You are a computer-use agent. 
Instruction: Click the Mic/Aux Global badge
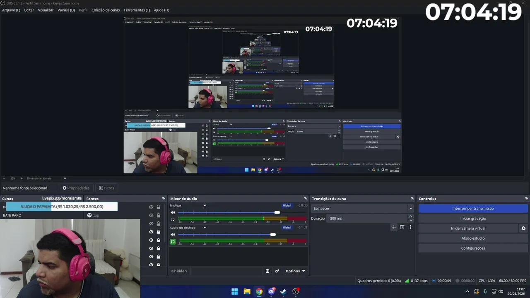coord(287,206)
